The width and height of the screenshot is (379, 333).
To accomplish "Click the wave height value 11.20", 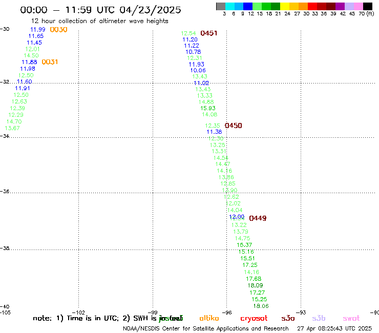I will coord(189,39).
